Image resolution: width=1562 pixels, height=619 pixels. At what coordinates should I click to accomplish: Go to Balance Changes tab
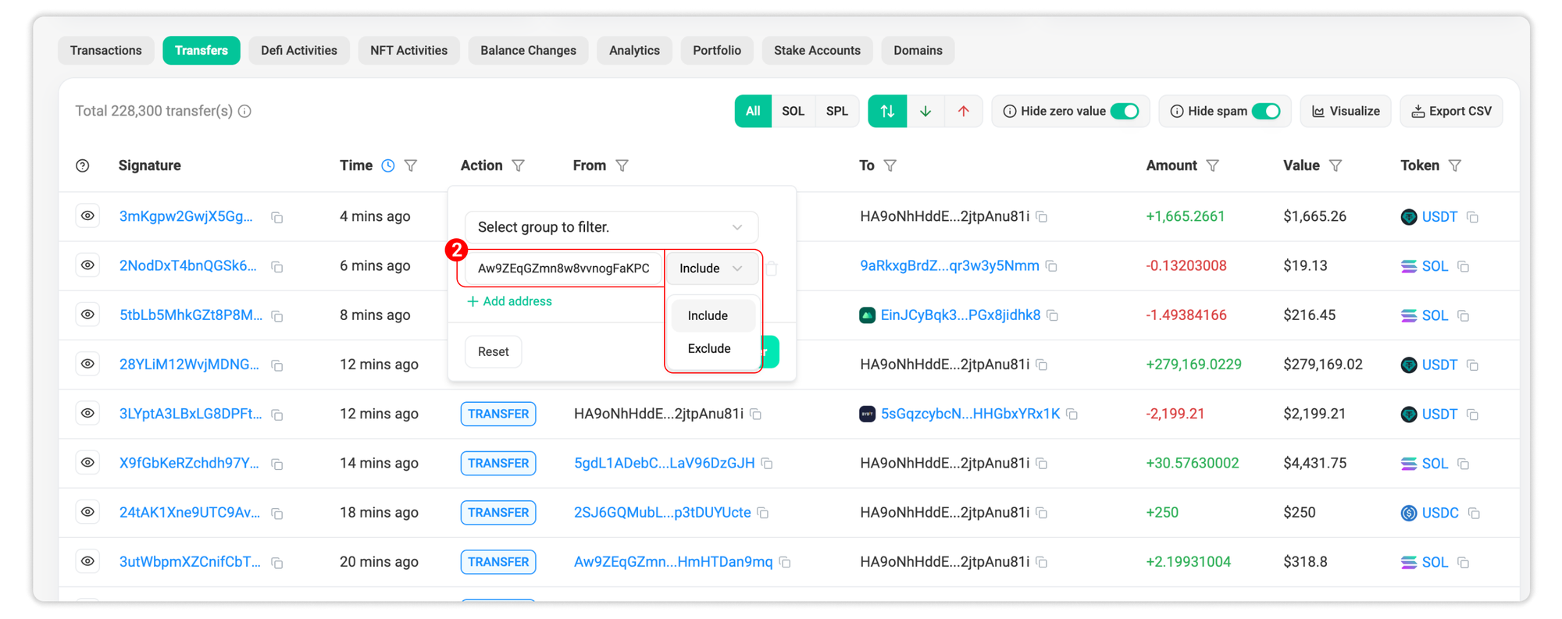point(528,50)
